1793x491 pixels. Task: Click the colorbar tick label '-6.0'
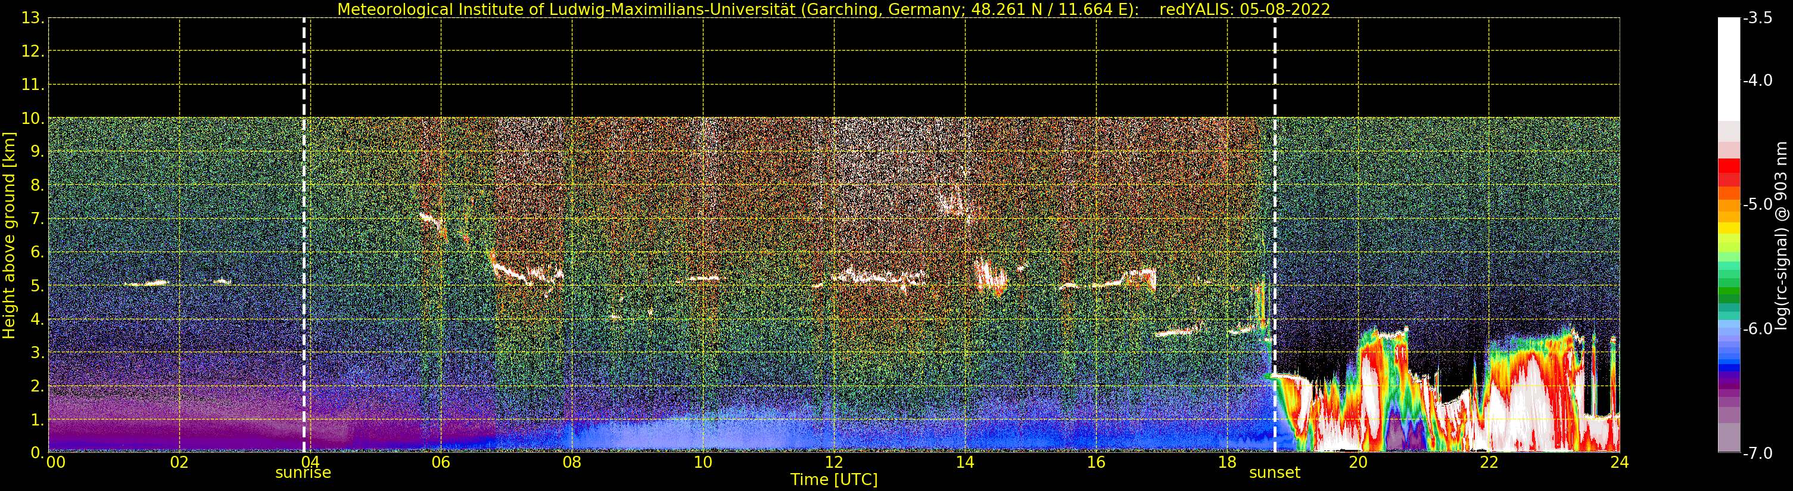(1757, 329)
